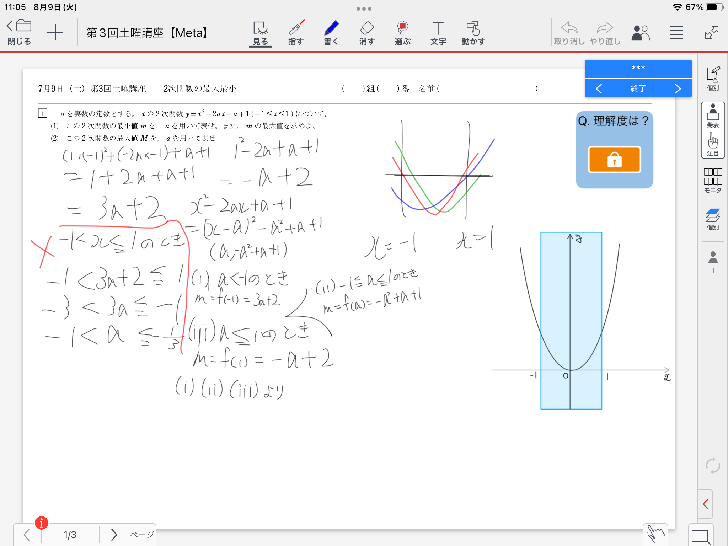This screenshot has height=546, width=728.
Task: Go to next page with bottom chevron
Action: [x=114, y=534]
